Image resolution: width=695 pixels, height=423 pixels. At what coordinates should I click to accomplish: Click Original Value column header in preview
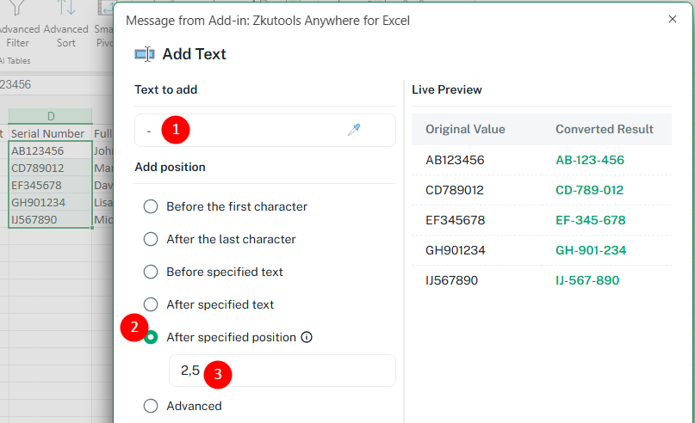click(465, 129)
